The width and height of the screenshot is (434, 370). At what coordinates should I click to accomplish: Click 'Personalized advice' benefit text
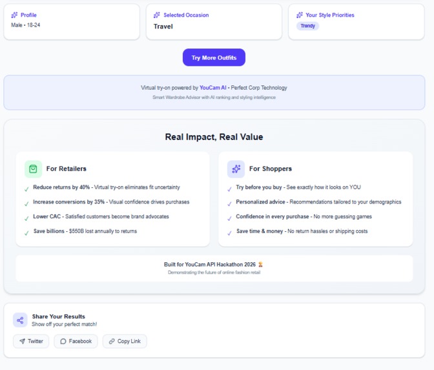tap(260, 201)
